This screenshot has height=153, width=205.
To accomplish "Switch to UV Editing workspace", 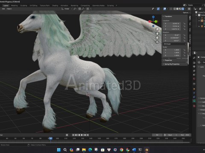I will [33, 6].
